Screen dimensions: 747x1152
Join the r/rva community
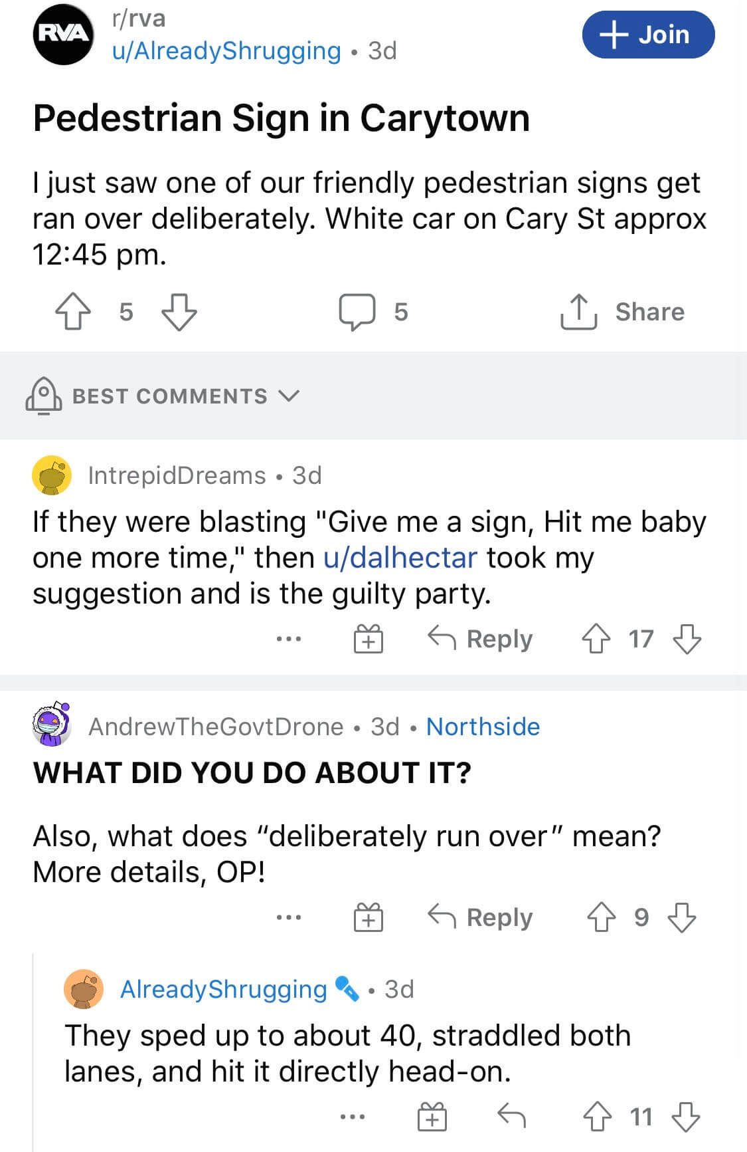648,35
